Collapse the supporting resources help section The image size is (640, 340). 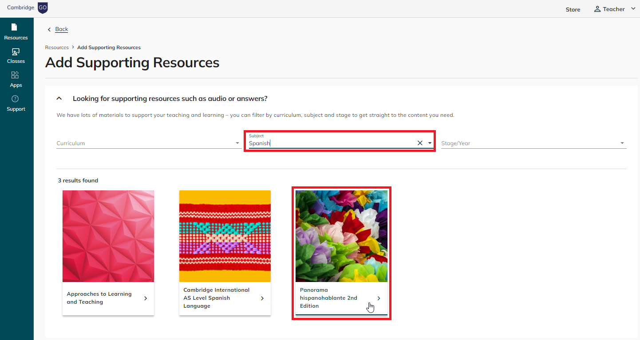point(59,99)
